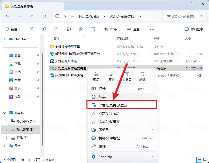Viewport: 209px width, 163px height.
Task: Open the 排序 dropdown
Action: tap(112, 29)
